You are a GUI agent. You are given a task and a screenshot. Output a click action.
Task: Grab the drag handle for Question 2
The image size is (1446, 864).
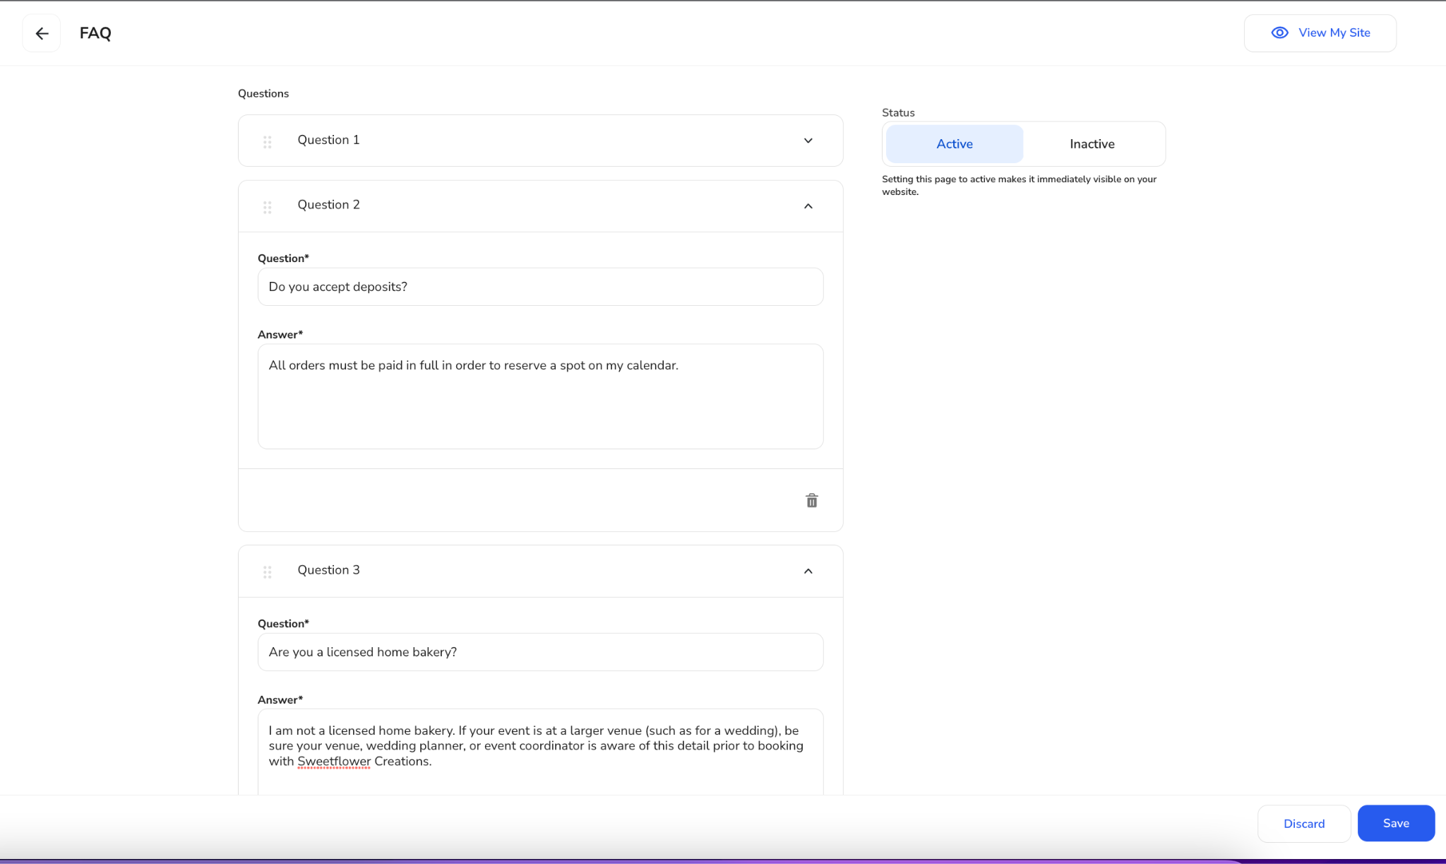(268, 207)
